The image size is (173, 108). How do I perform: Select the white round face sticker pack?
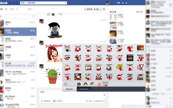click(72, 84)
